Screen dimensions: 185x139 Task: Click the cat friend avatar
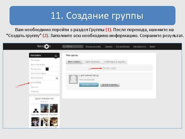pos(54,122)
